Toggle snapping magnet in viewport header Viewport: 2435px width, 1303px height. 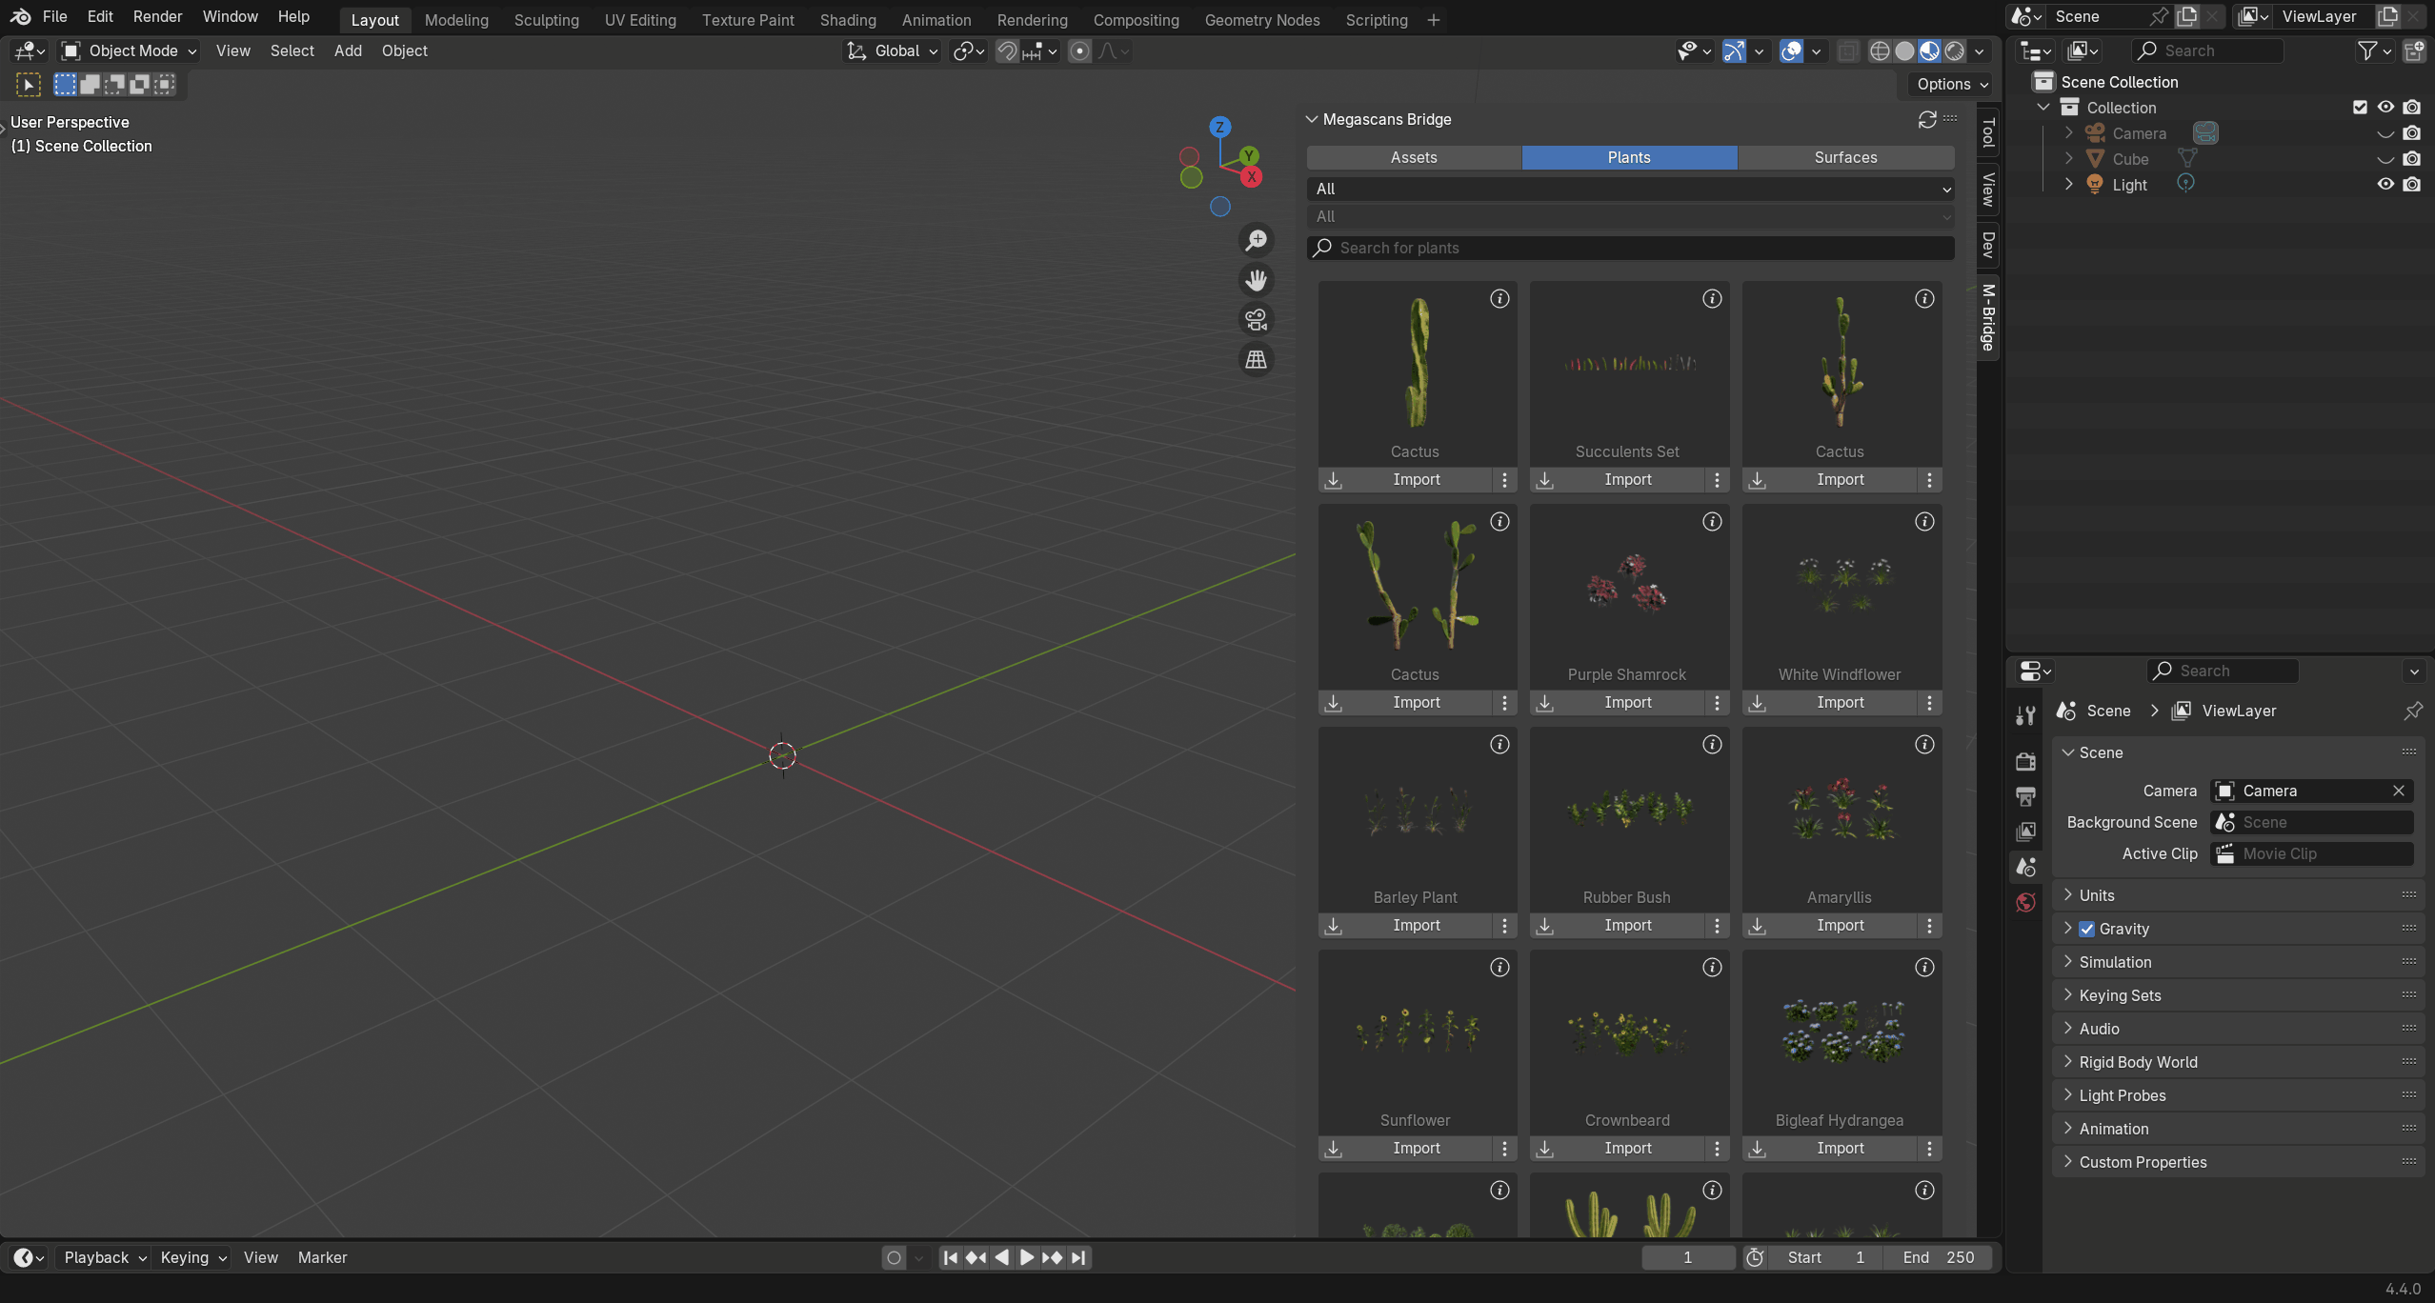tap(1007, 51)
